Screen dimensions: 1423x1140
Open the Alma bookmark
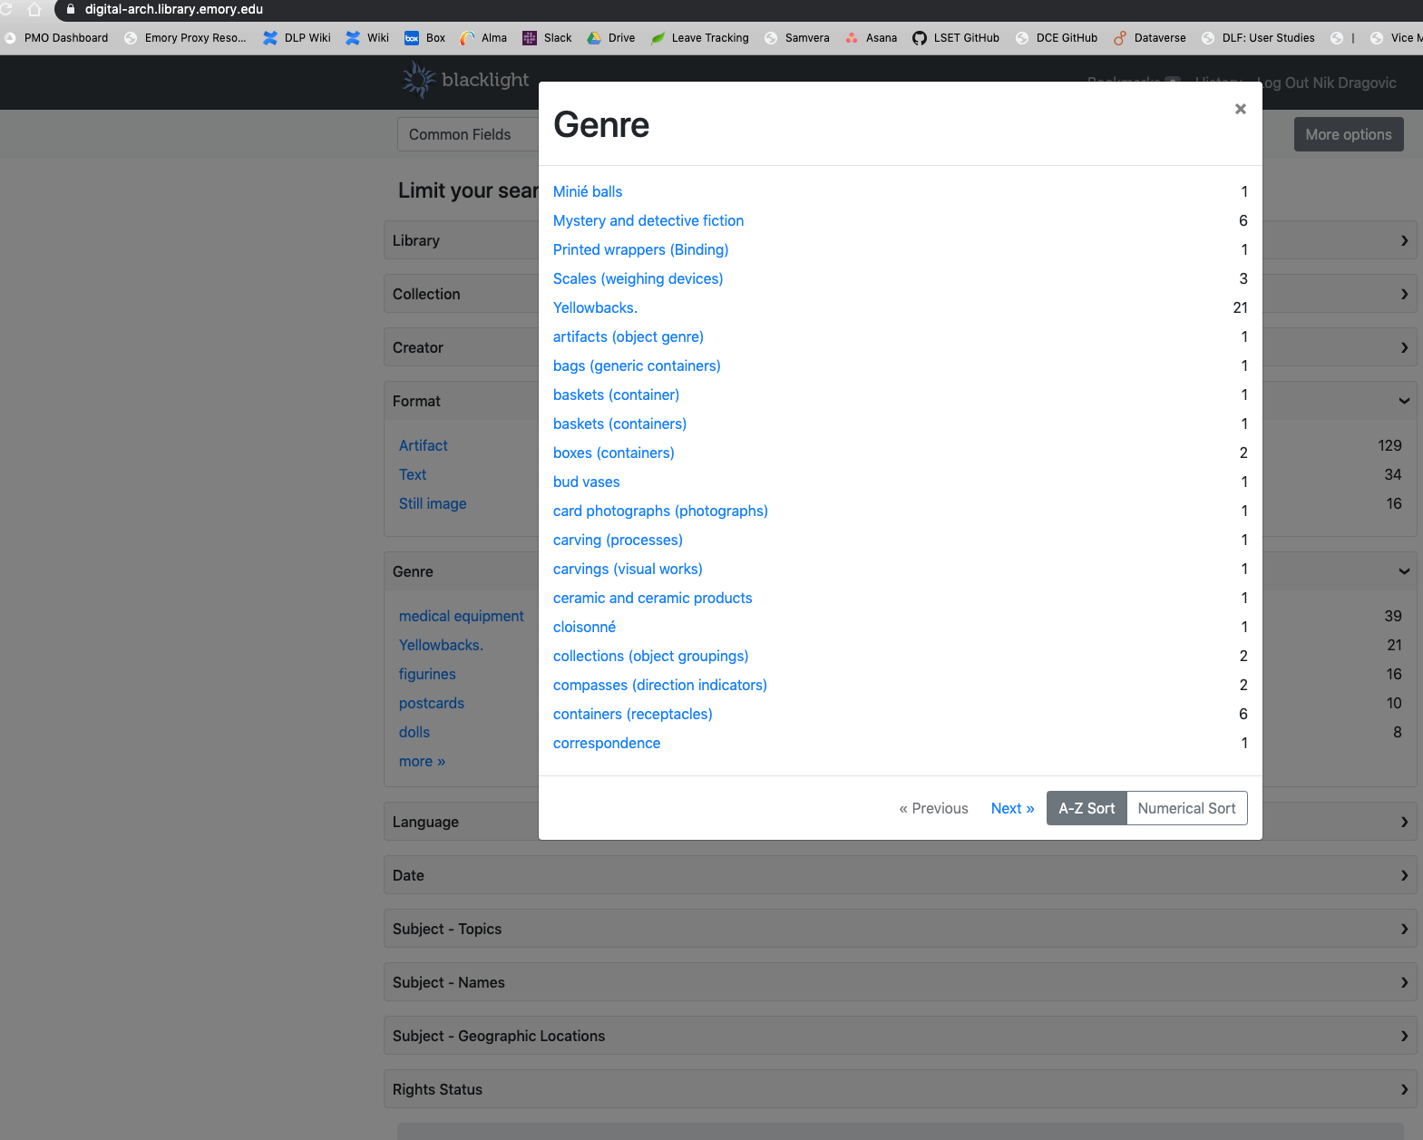click(483, 38)
